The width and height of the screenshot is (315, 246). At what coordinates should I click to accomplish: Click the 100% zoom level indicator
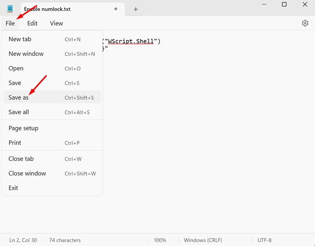(160, 240)
